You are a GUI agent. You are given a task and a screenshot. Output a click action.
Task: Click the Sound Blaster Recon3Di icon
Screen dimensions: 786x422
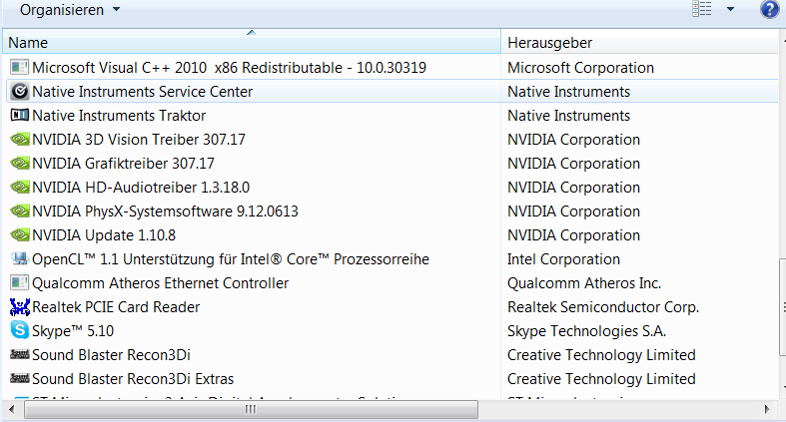[x=20, y=354]
